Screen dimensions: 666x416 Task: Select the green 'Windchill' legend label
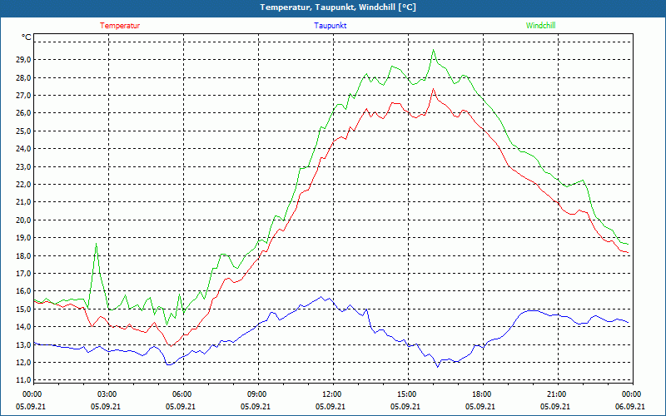click(x=540, y=26)
